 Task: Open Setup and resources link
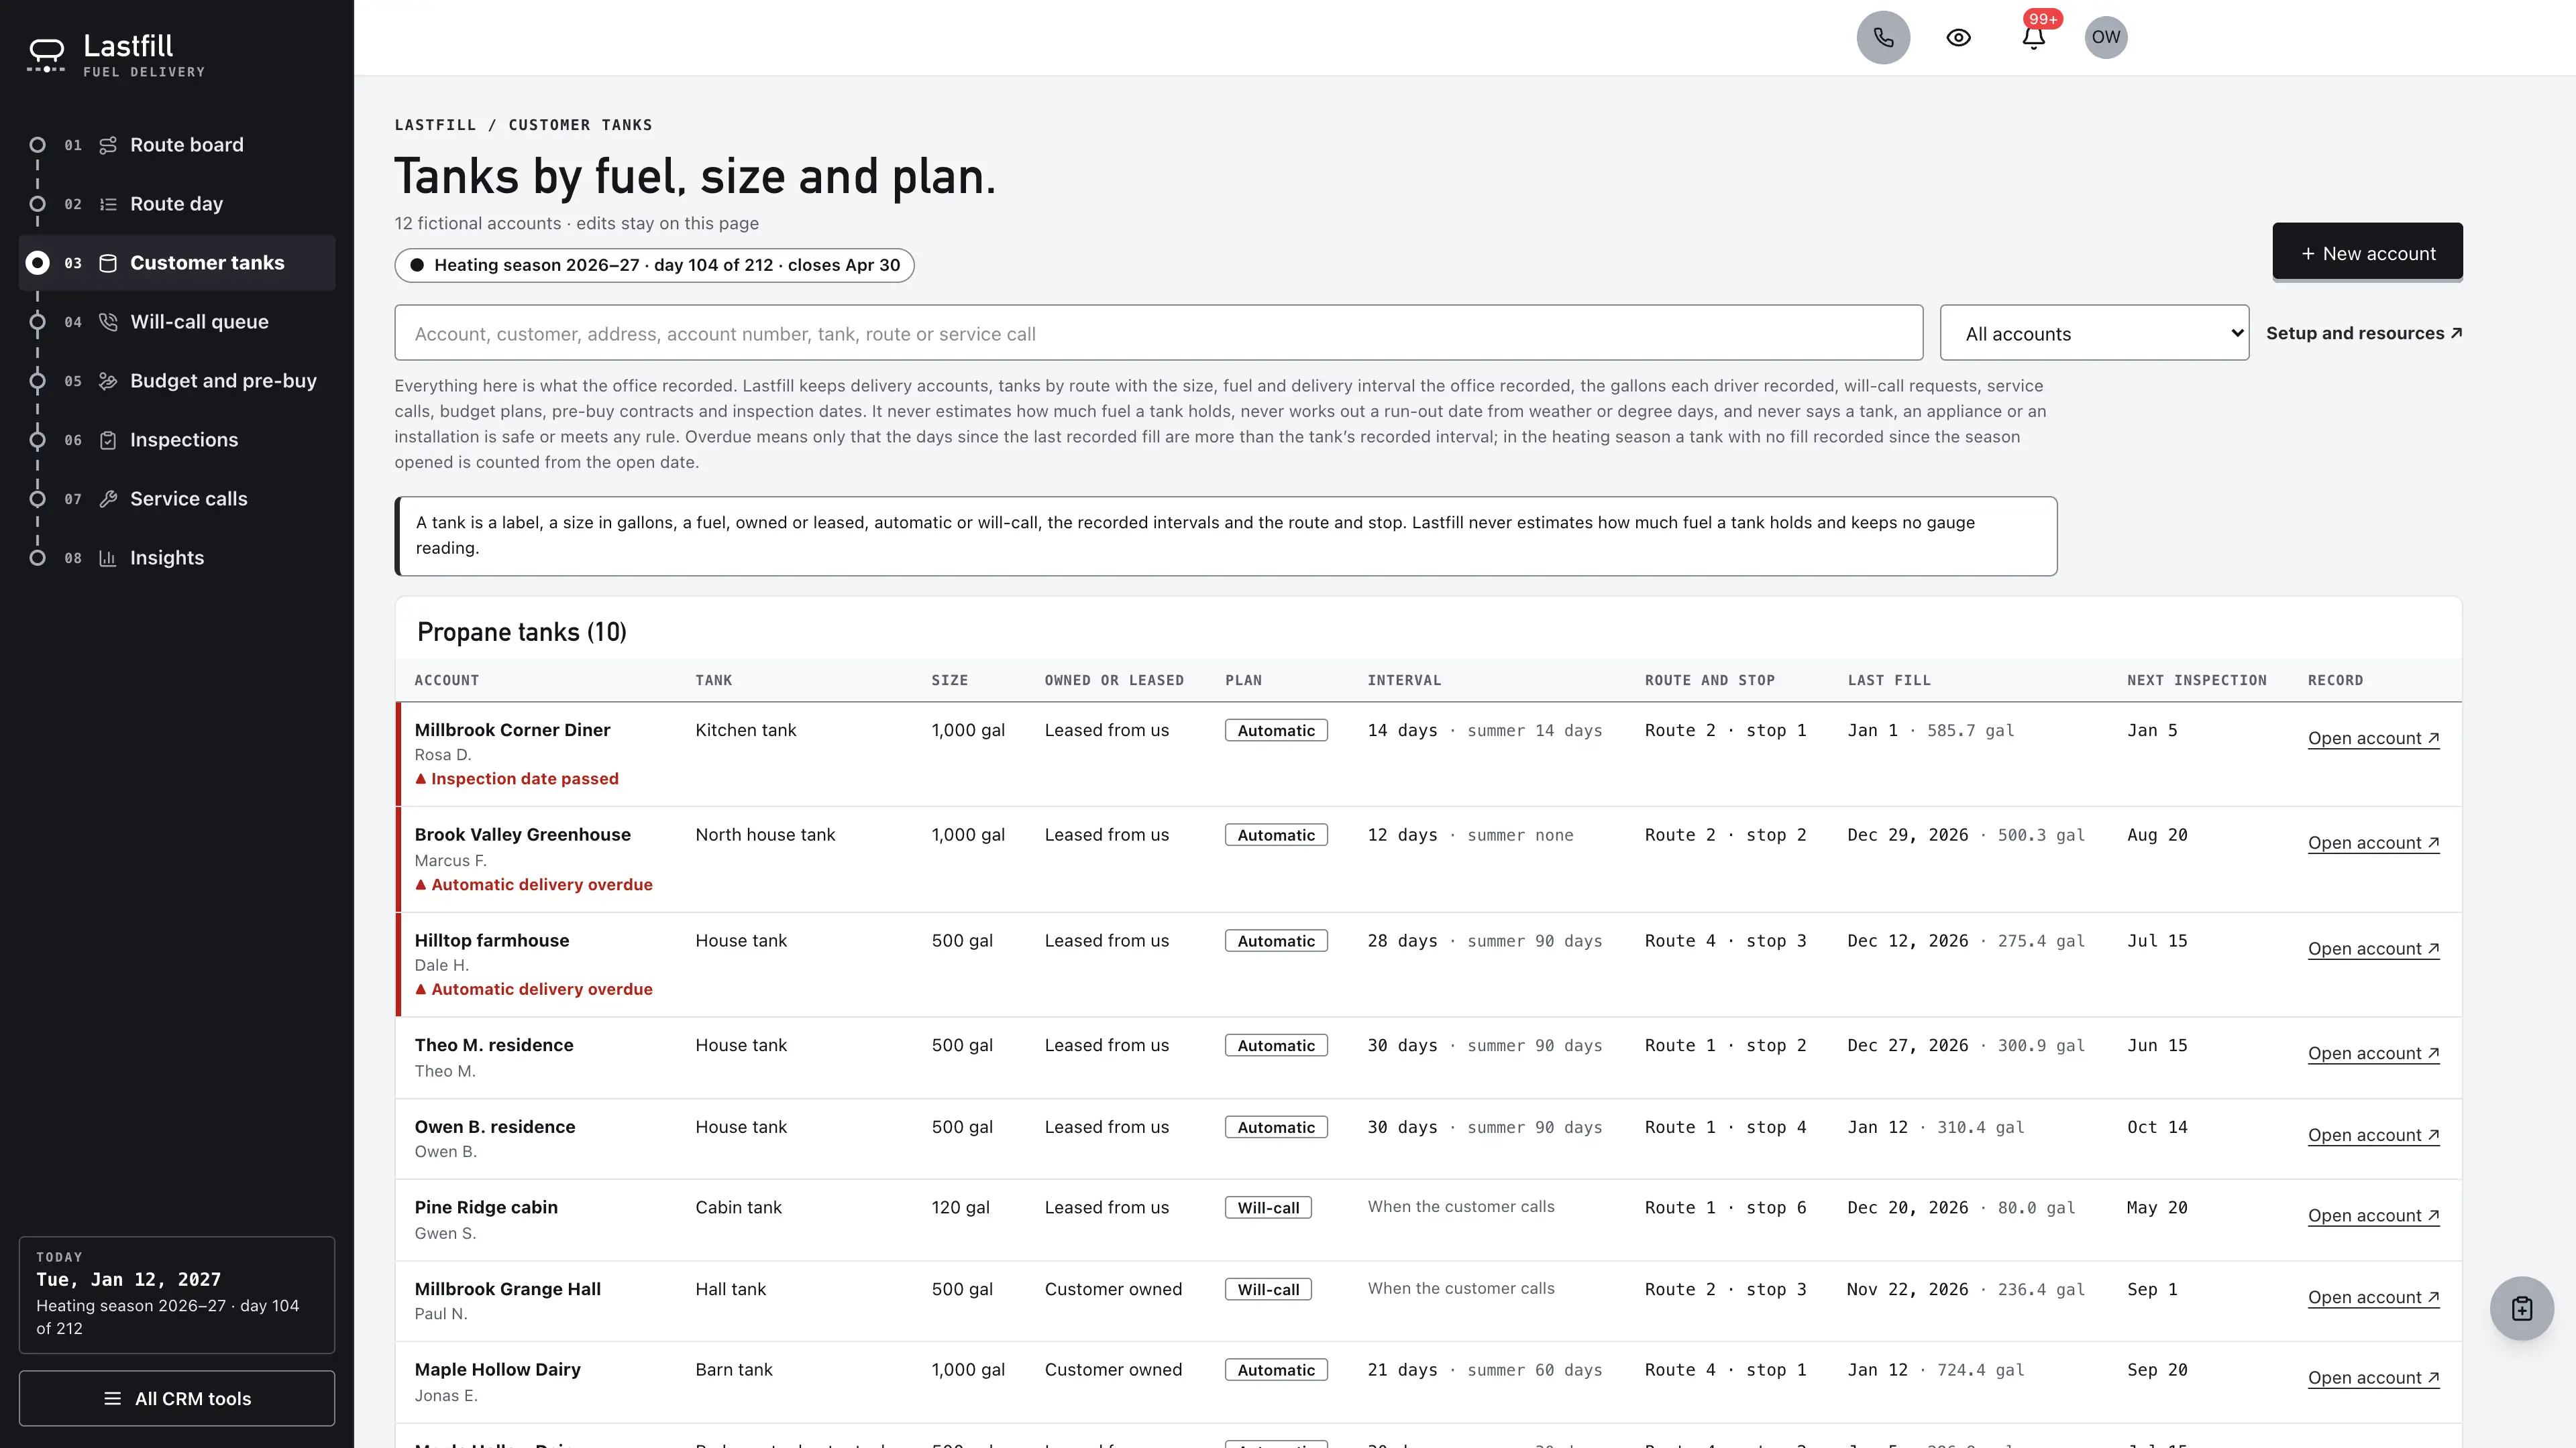2364,333
